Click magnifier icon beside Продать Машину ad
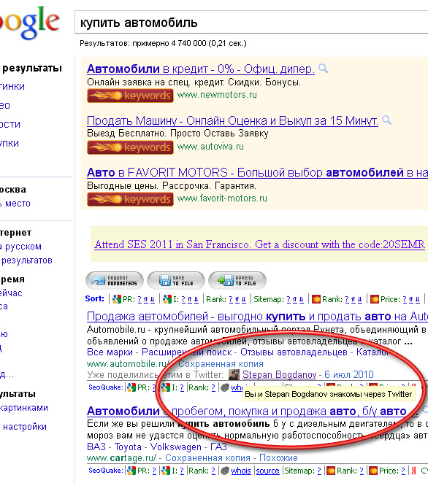 [386, 120]
